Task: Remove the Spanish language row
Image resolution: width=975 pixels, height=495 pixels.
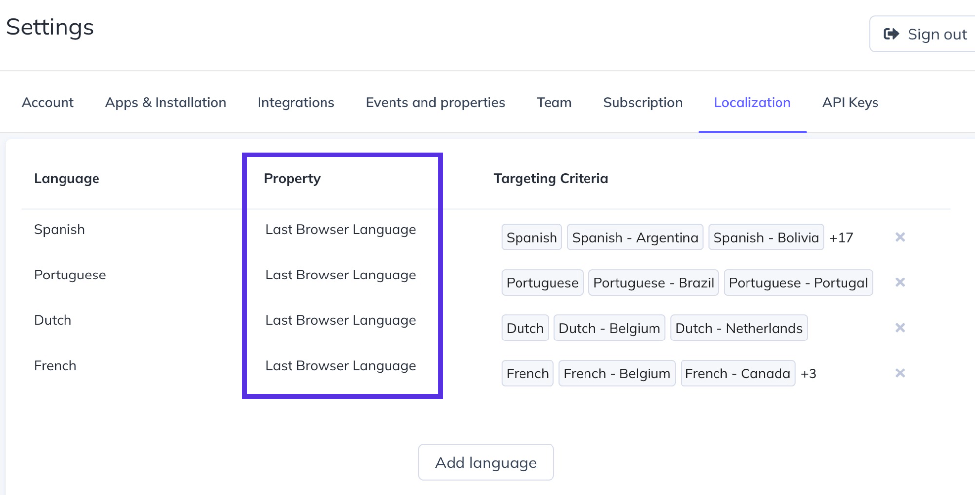Action: (x=900, y=237)
